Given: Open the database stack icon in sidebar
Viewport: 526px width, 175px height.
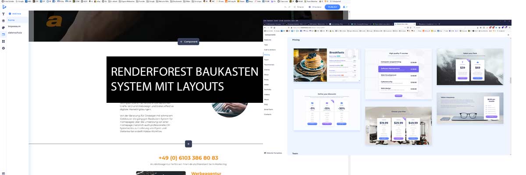Looking at the screenshot, I should 4,21.
